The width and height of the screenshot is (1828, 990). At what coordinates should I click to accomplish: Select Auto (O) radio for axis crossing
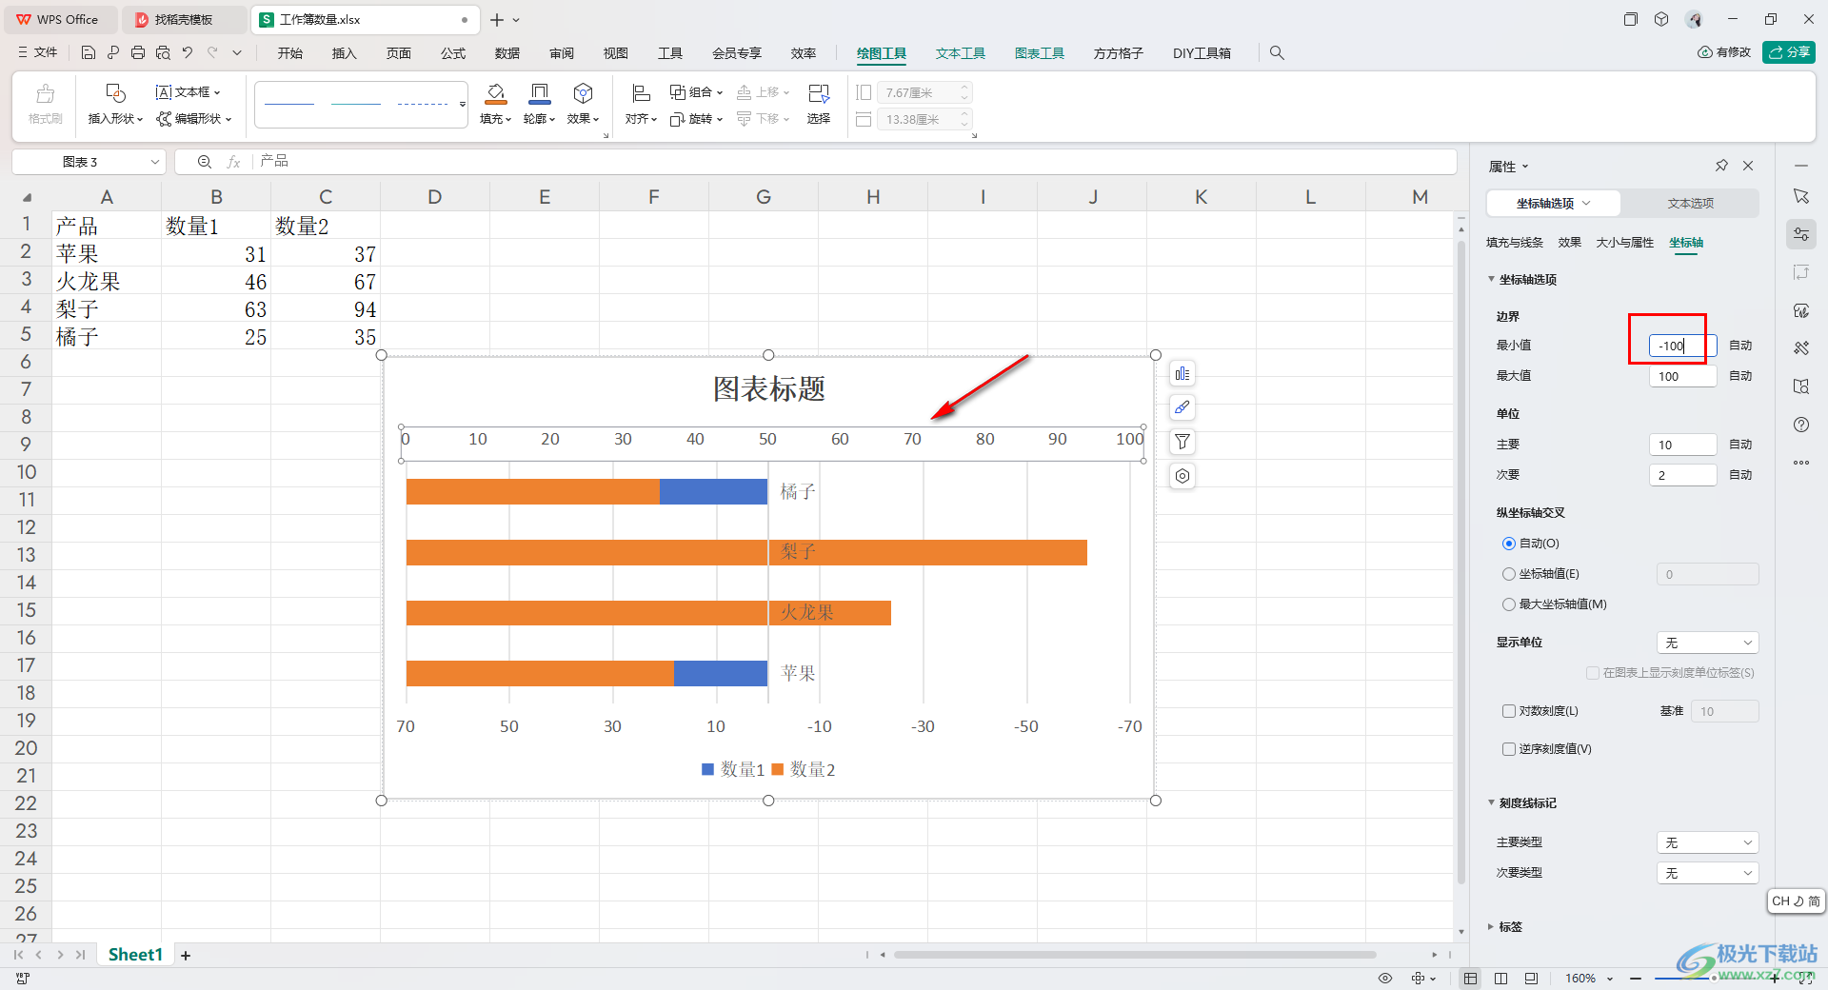coord(1509,544)
